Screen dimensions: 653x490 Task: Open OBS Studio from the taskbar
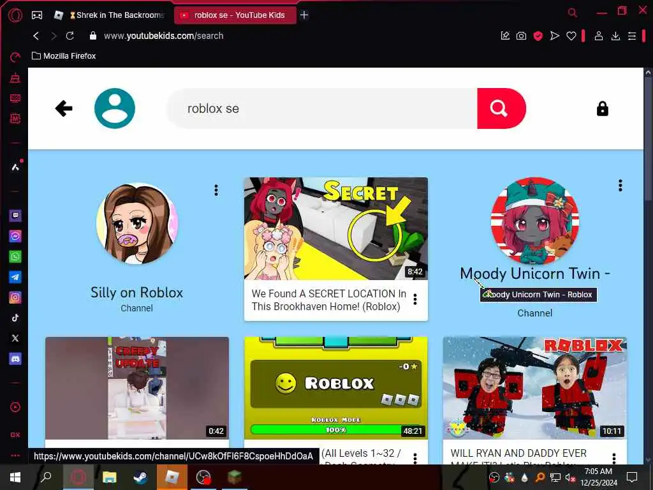[x=203, y=477]
